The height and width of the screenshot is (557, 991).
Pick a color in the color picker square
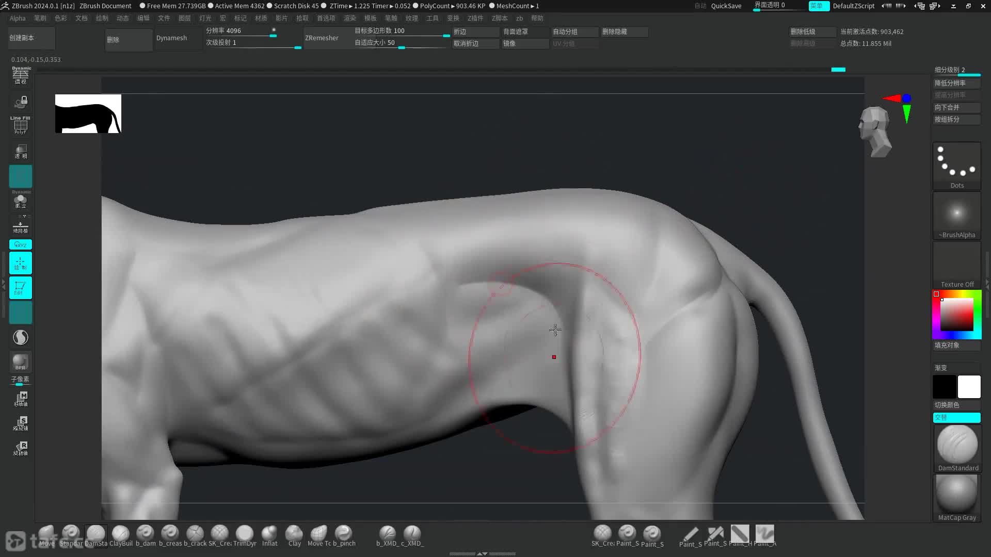[956, 315]
